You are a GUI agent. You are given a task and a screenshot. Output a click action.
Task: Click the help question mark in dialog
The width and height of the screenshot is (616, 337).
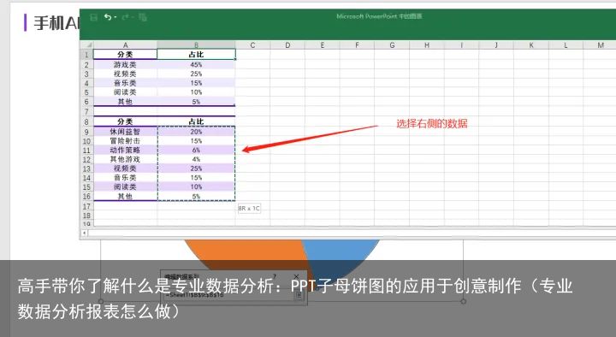click(275, 276)
